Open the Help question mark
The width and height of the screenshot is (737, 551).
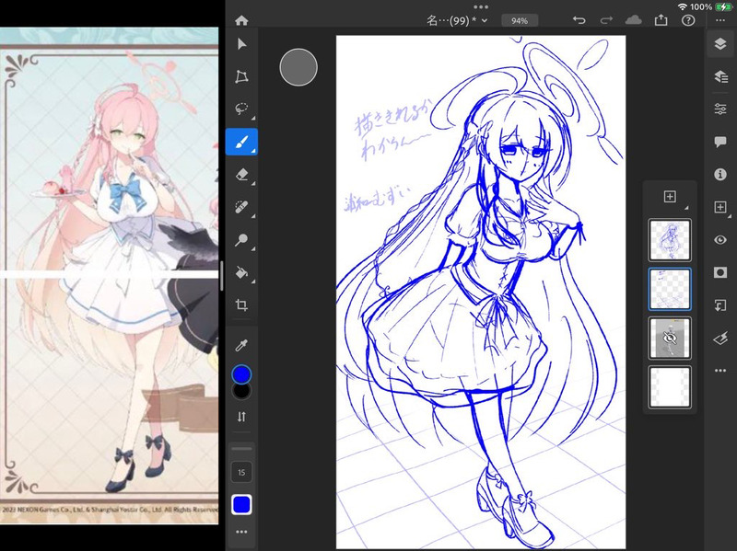coord(688,20)
